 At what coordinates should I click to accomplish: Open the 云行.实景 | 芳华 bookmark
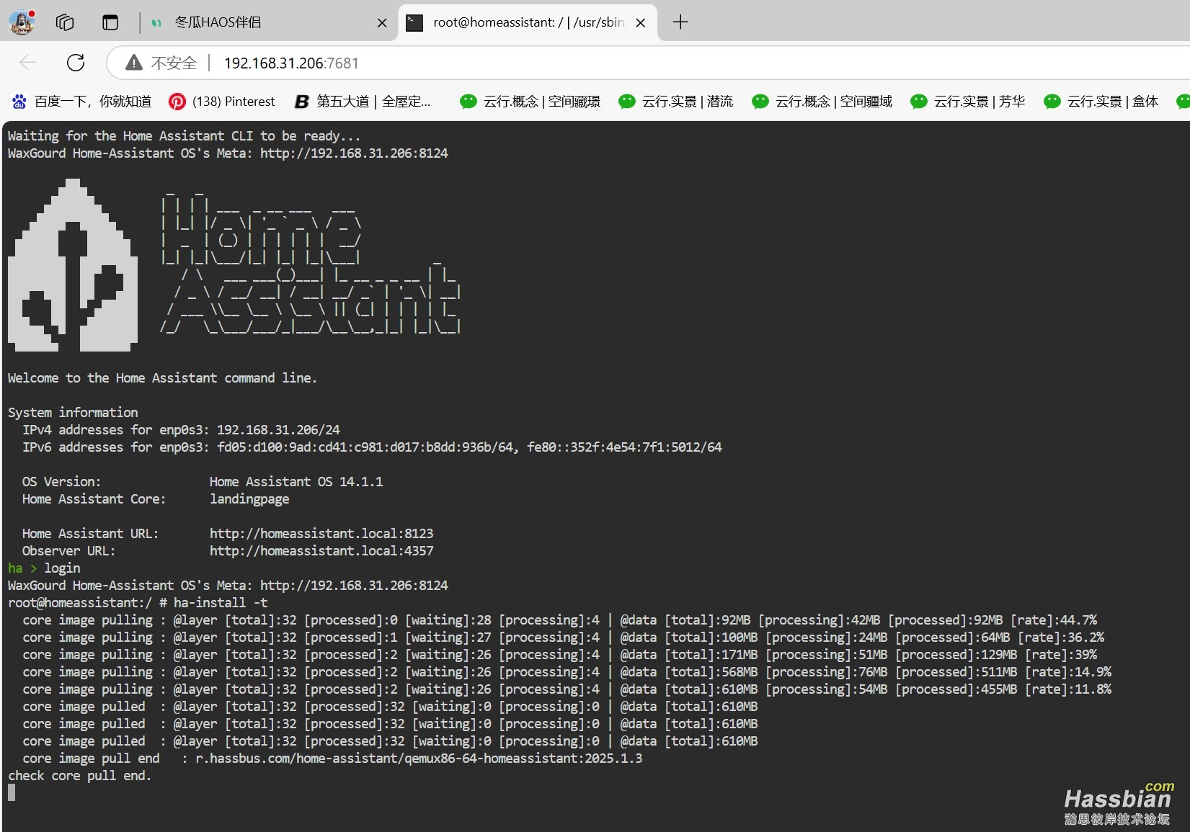968,102
